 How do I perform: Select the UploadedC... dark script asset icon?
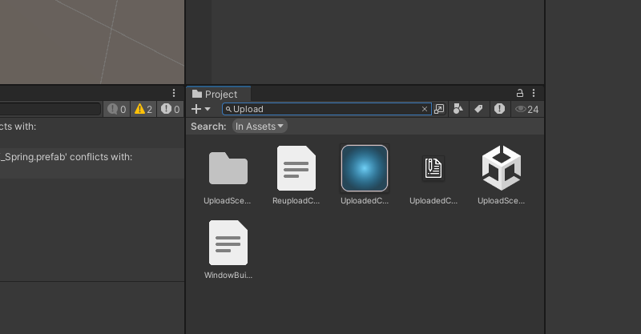pyautogui.click(x=433, y=168)
